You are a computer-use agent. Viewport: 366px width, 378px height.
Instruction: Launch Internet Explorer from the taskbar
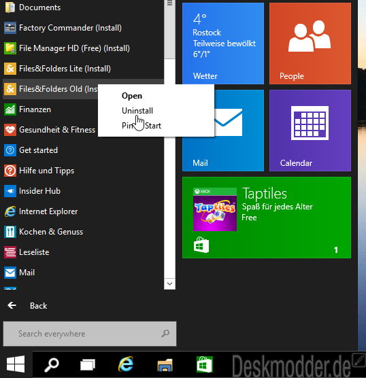(x=126, y=364)
